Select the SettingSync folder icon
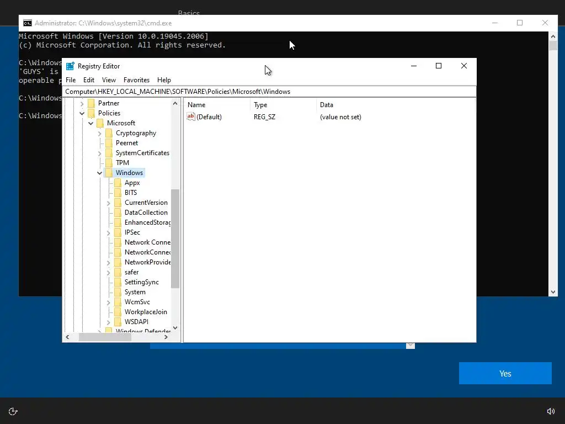Screen dimensions: 565x424 pyautogui.click(x=118, y=282)
